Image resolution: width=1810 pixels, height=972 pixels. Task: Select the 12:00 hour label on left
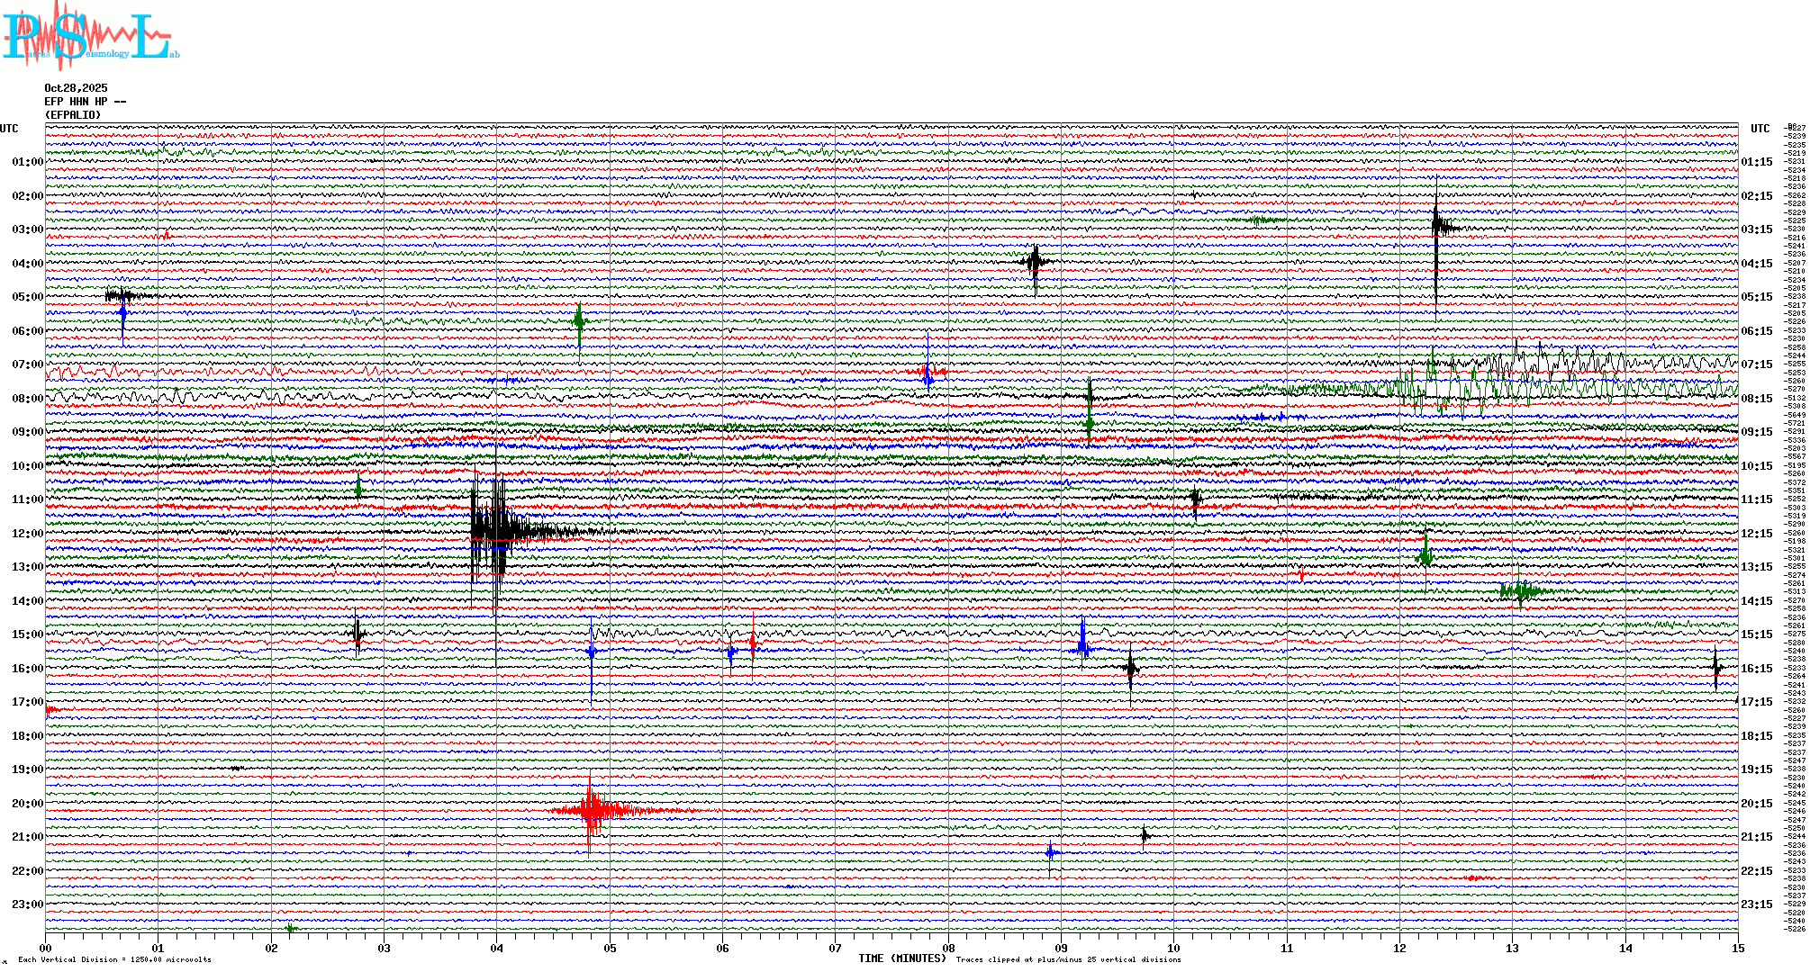pos(27,534)
